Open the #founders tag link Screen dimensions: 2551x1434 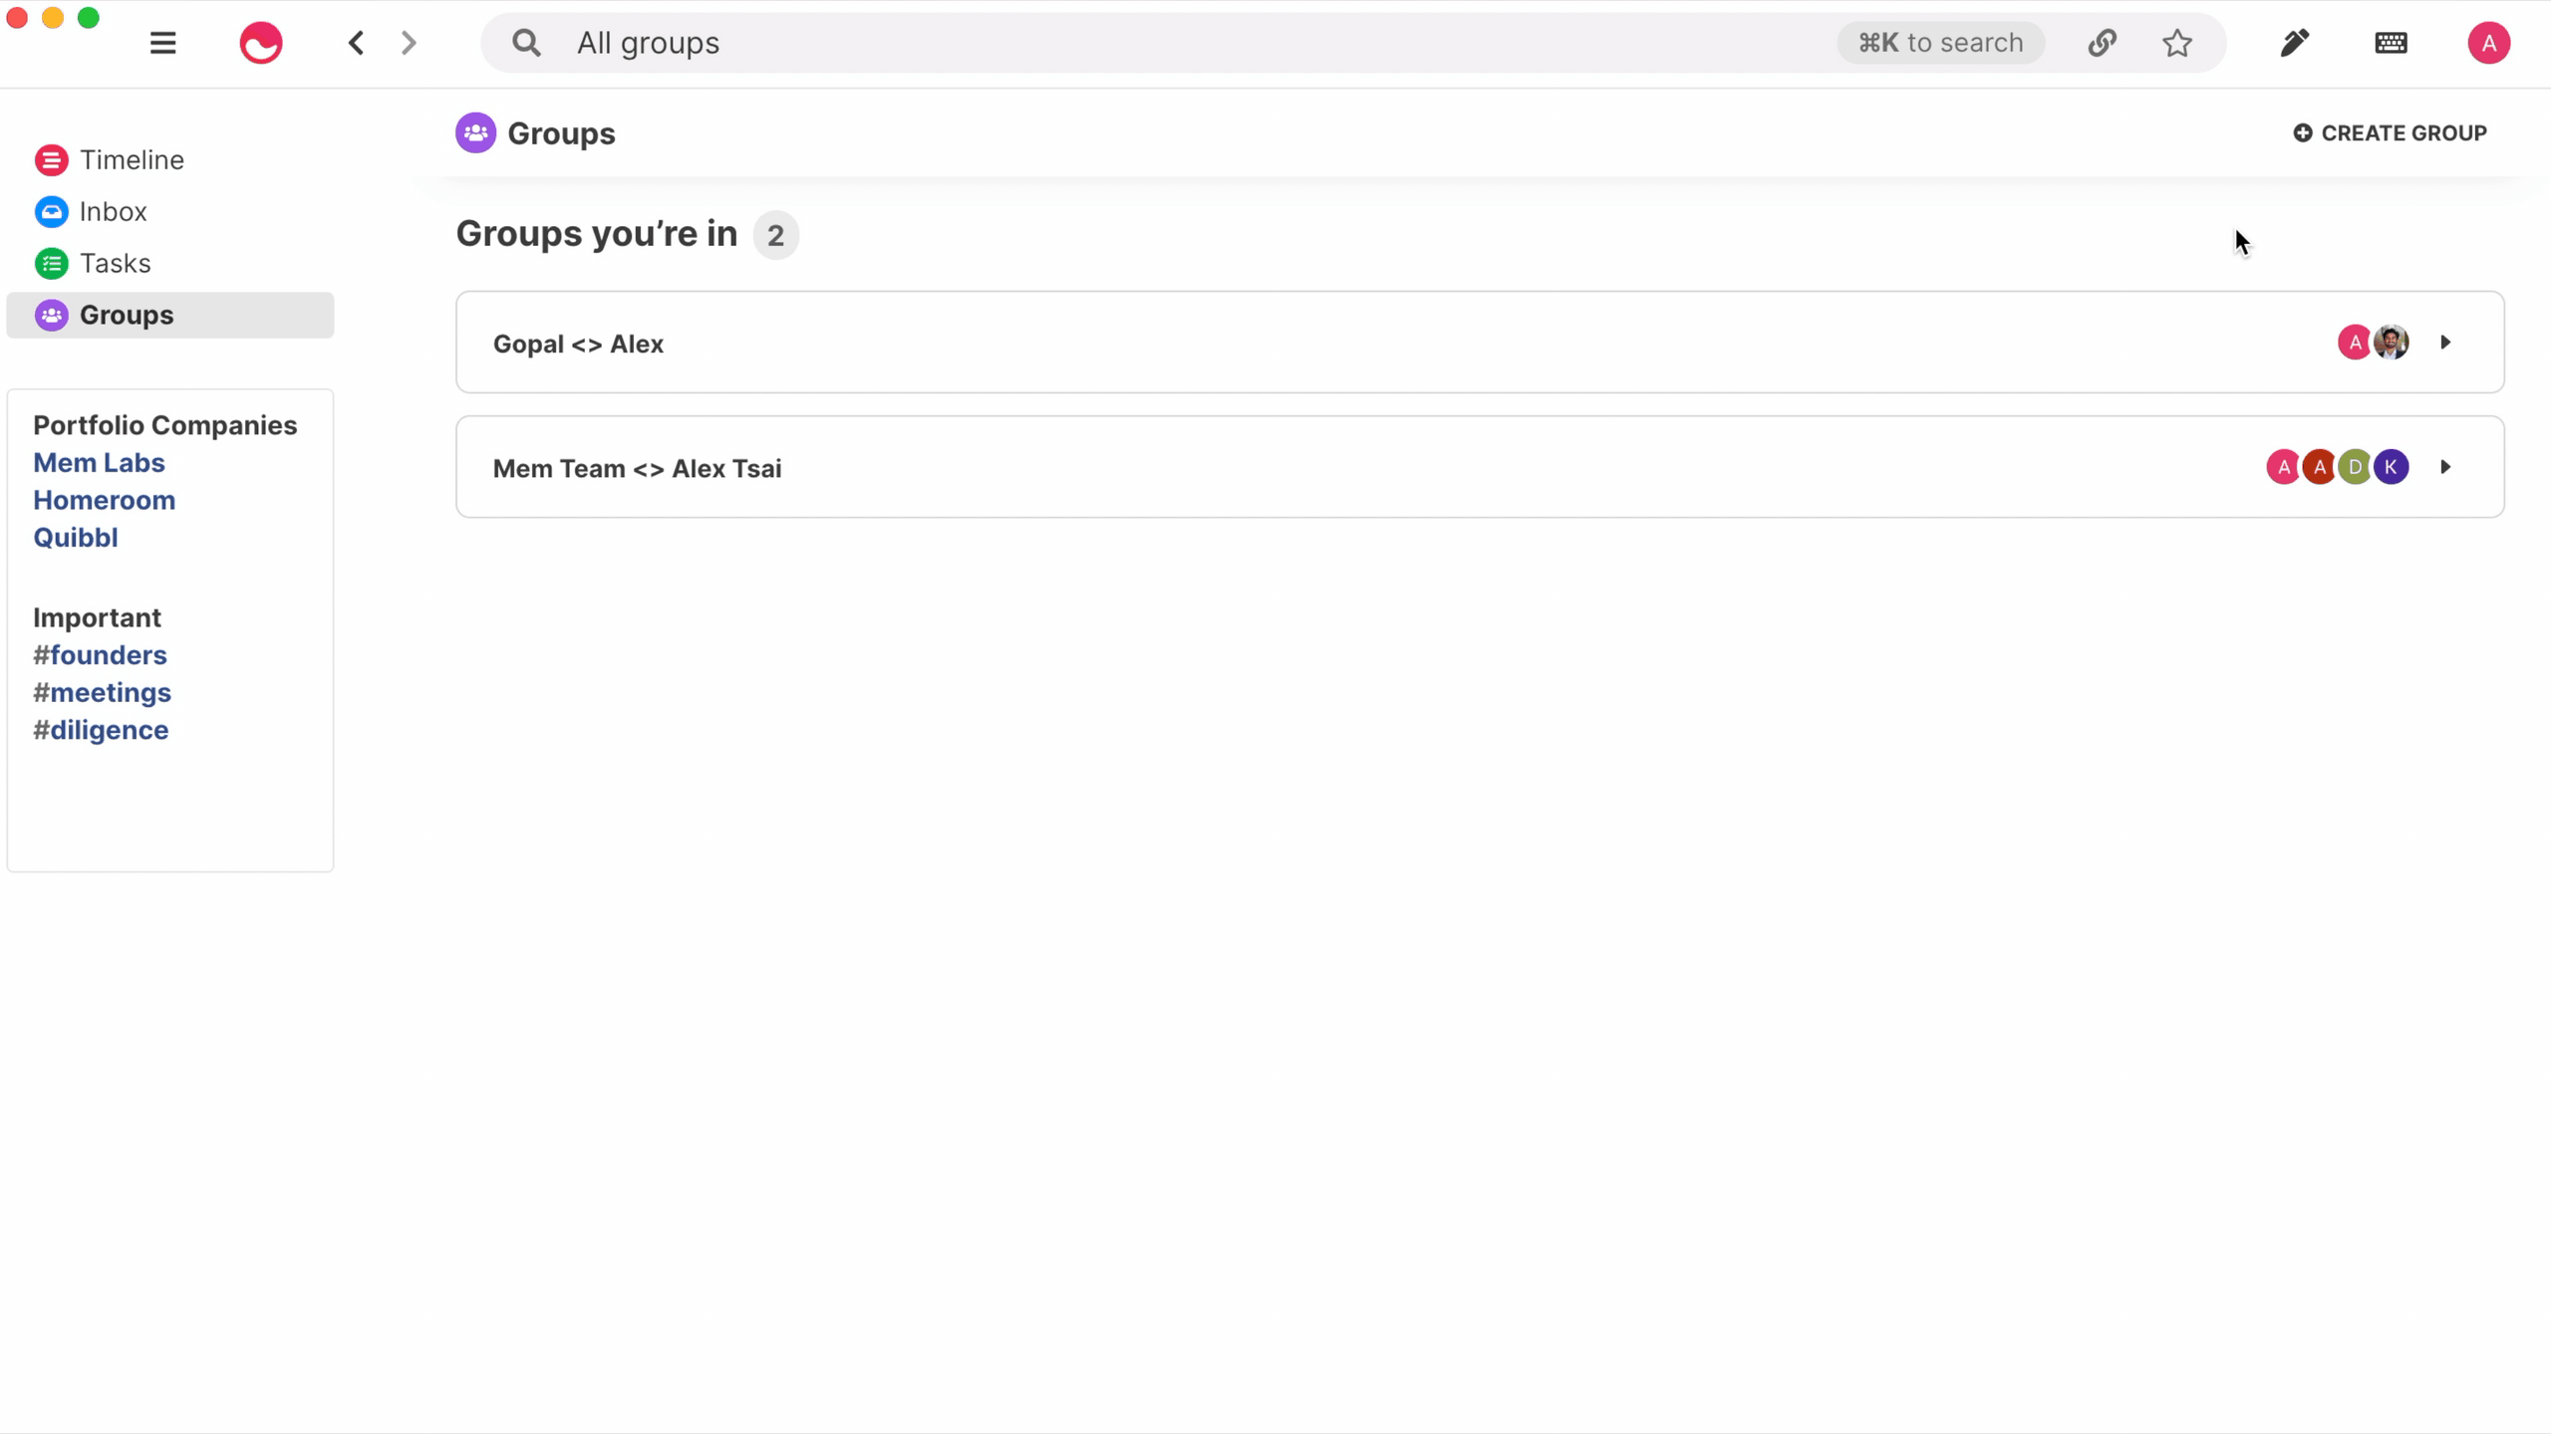click(x=100, y=655)
